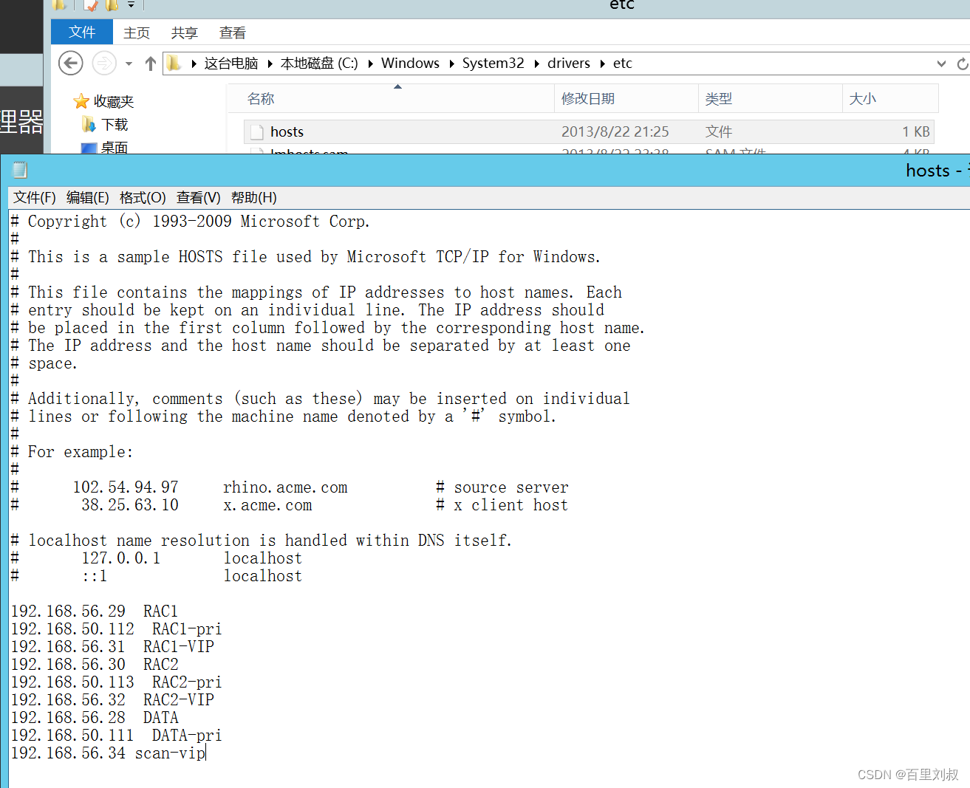
Task: Open recent locations dropdown next to forward arrow
Action: tap(129, 64)
